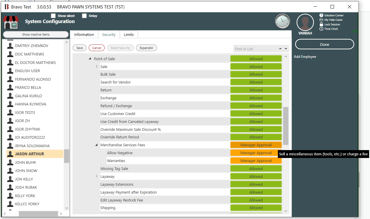
Task: Click the Reset Security button
Action: 120,48
